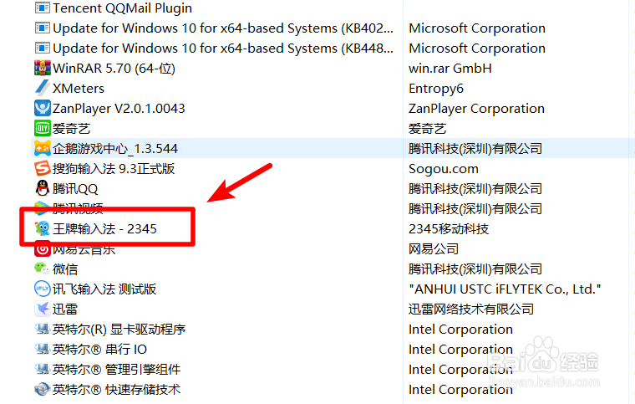Click publisher 2345移动科技
This screenshot has height=404, width=635.
click(449, 228)
